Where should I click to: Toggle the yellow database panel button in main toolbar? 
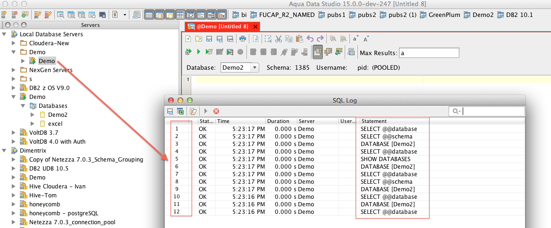click(x=170, y=15)
